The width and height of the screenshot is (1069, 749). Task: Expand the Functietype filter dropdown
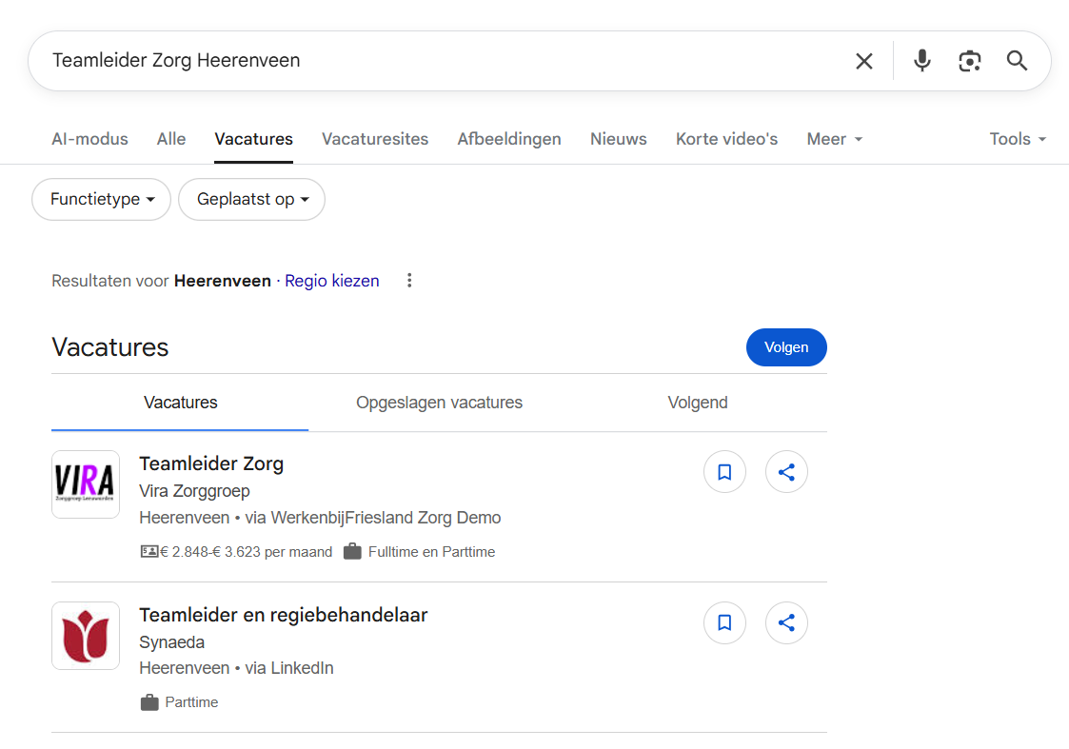coord(102,200)
